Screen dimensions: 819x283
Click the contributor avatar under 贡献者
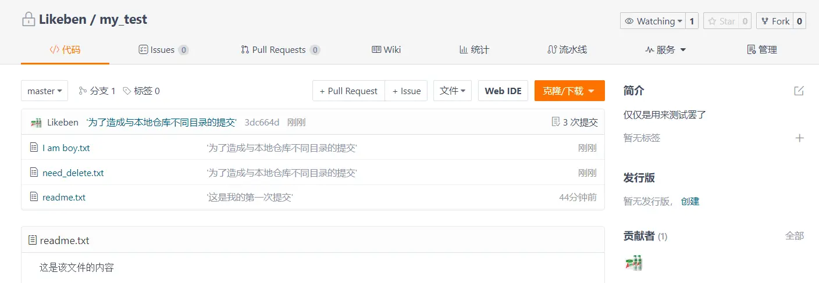click(633, 263)
